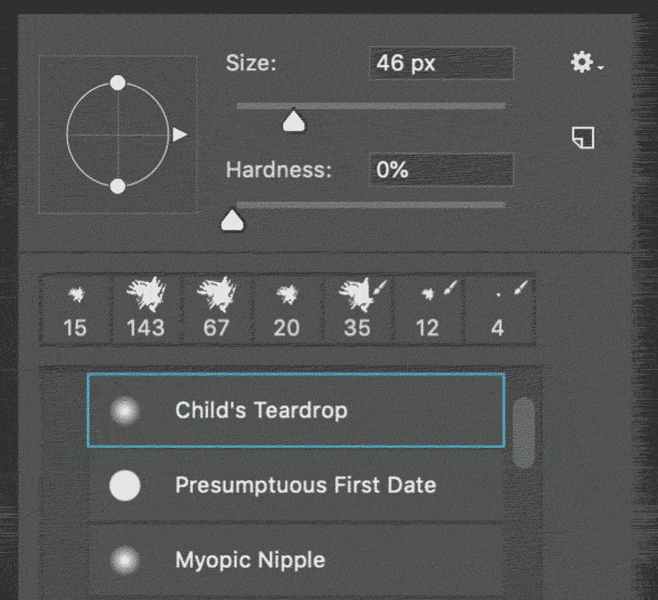Click the brush list scrollbar thumb
This screenshot has width=658, height=600.
pos(524,432)
